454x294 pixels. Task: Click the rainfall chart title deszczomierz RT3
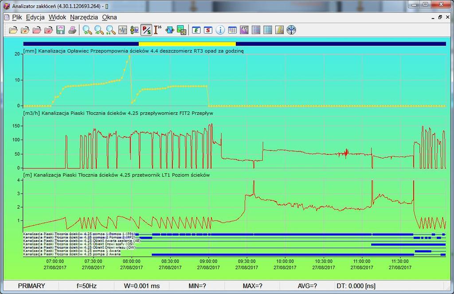(x=133, y=51)
